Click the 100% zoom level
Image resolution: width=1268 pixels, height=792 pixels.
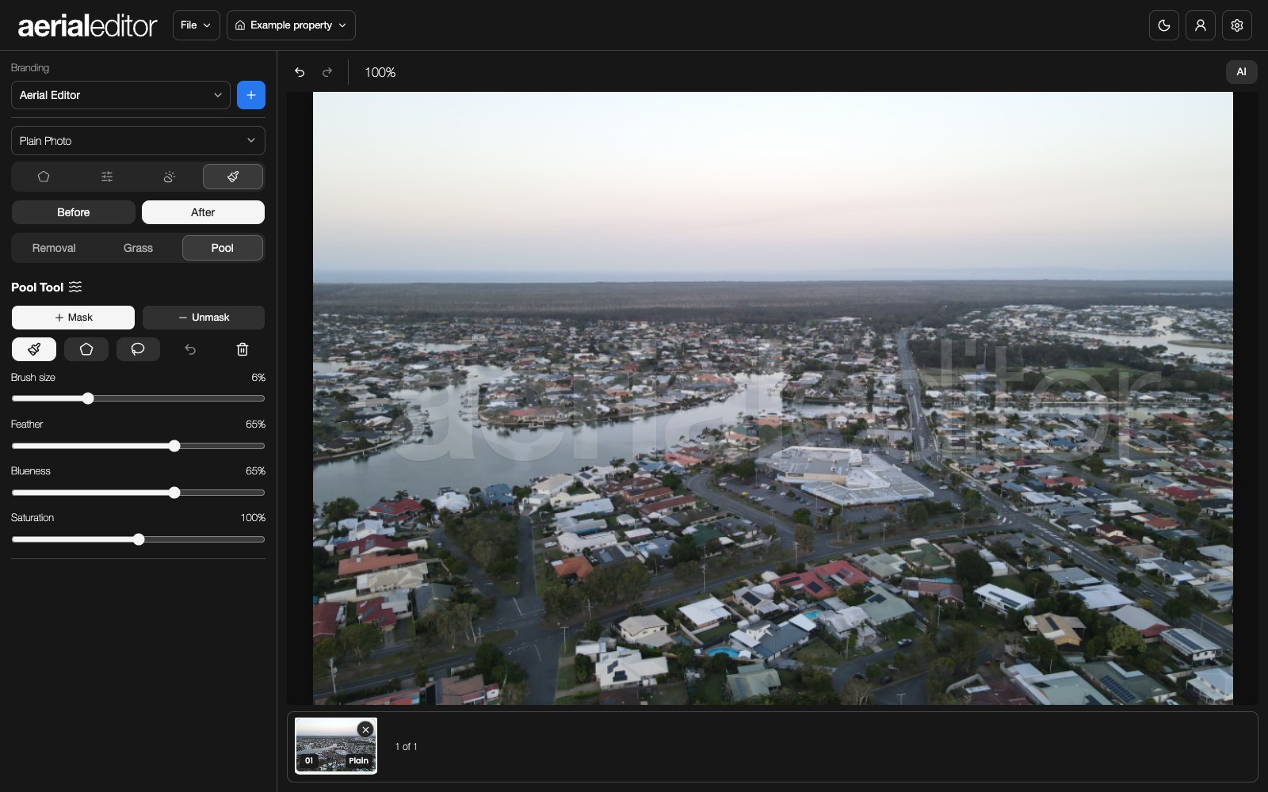[380, 72]
